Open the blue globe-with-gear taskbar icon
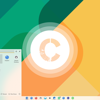The height and width of the screenshot is (100, 100). pyautogui.click(x=54, y=98)
